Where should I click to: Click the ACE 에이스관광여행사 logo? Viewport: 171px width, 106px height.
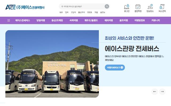point(25,7)
